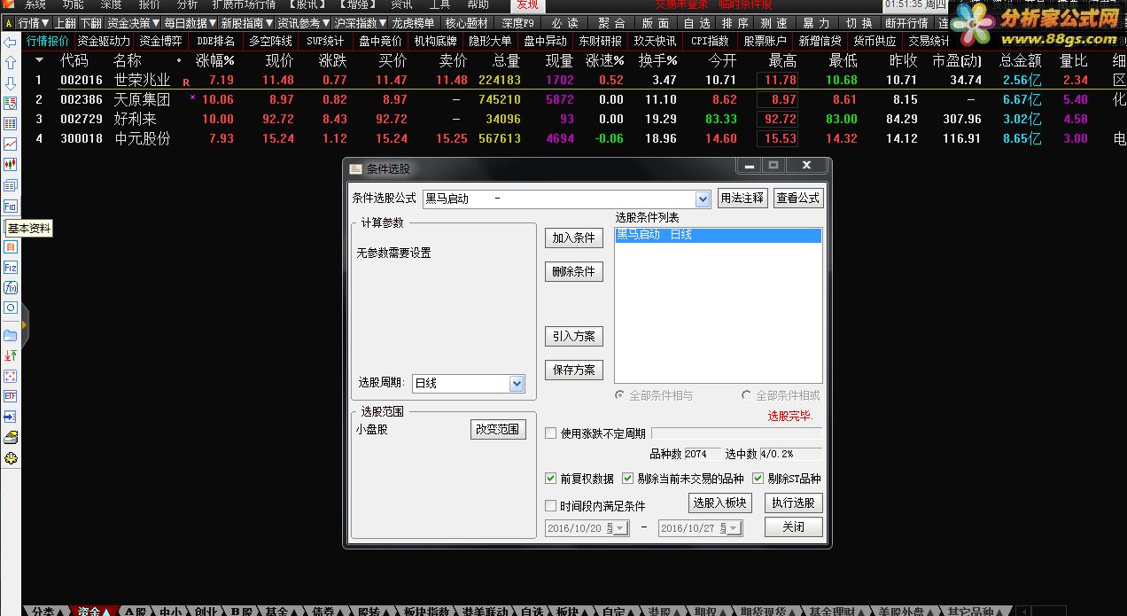The height and width of the screenshot is (616, 1127).
Task: Select the 全部条件相或 radio button
Action: [747, 396]
